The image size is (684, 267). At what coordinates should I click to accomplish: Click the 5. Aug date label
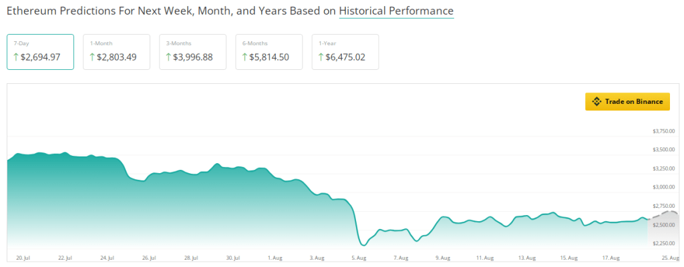pos(359,258)
